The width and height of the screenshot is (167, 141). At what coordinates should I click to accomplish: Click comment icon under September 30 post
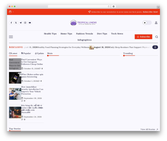click(22, 101)
